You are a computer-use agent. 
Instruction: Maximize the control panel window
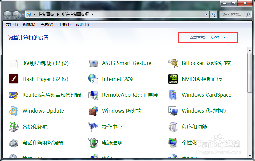[233, 3]
